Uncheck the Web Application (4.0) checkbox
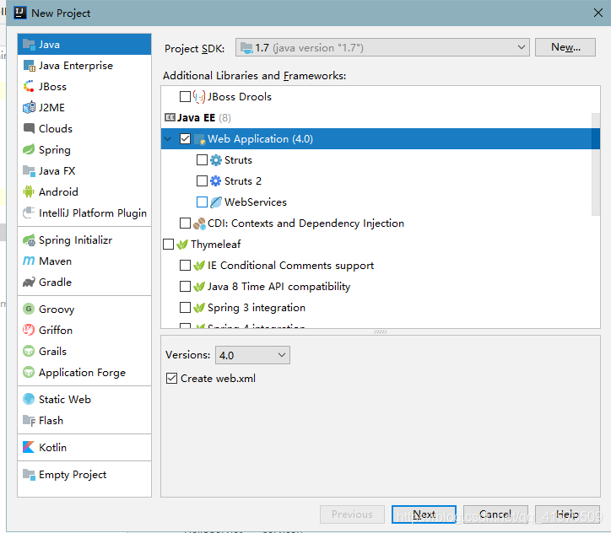The image size is (611, 533). [185, 138]
